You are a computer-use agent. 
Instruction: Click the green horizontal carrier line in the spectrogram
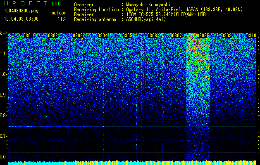pyautogui.click(x=132, y=127)
